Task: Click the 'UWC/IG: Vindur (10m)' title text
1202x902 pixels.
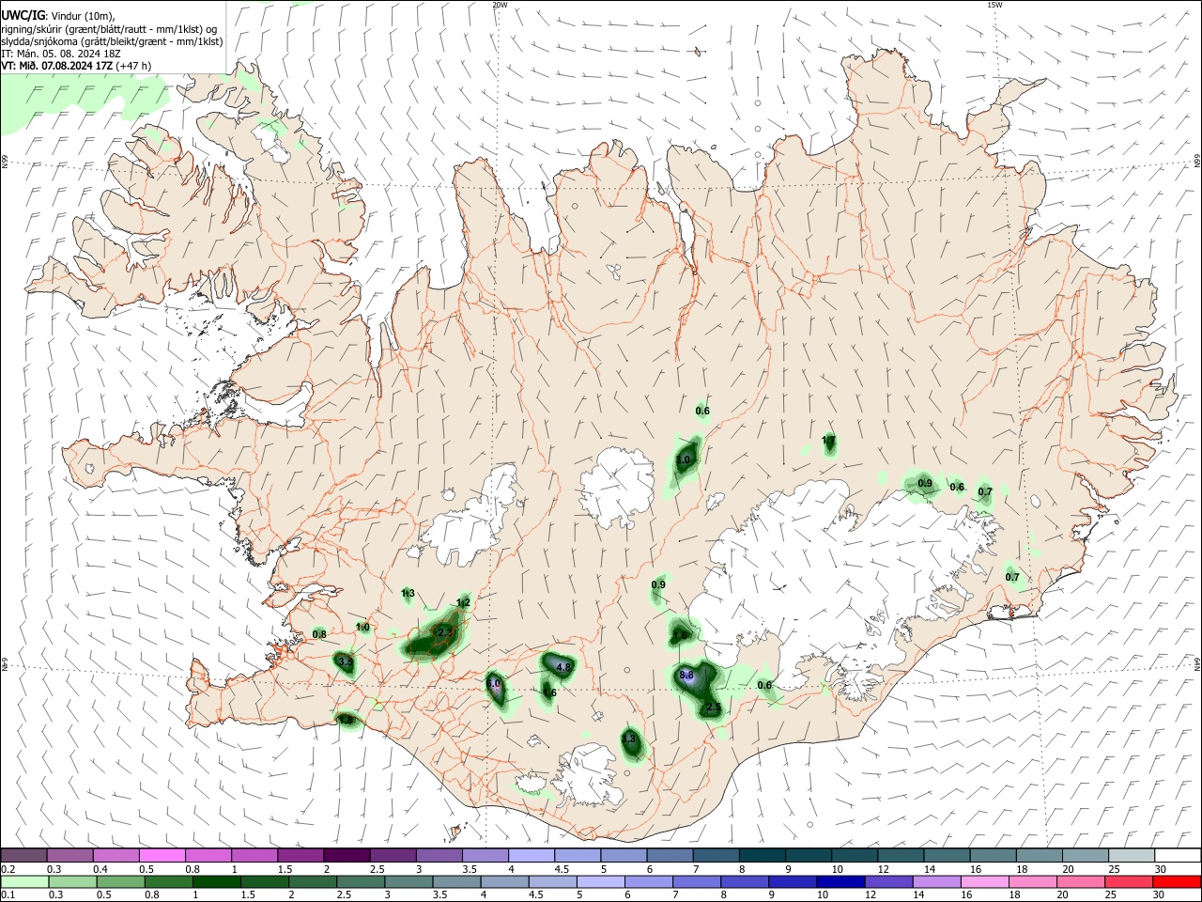Action: click(x=57, y=15)
